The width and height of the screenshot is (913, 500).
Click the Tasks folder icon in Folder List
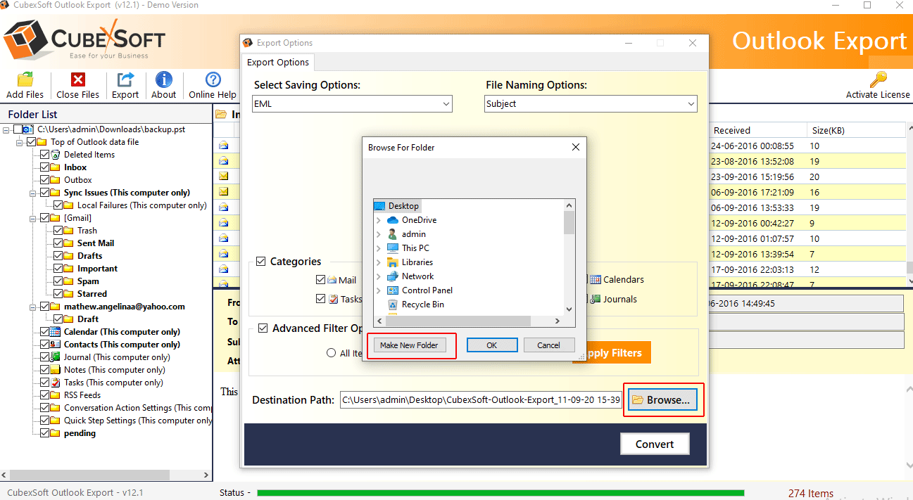(56, 383)
